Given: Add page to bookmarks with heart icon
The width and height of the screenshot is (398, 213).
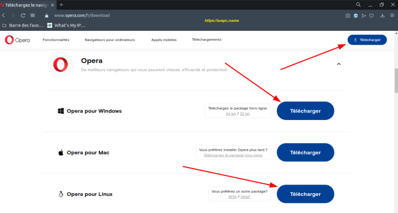Looking at the screenshot, I should [372, 15].
